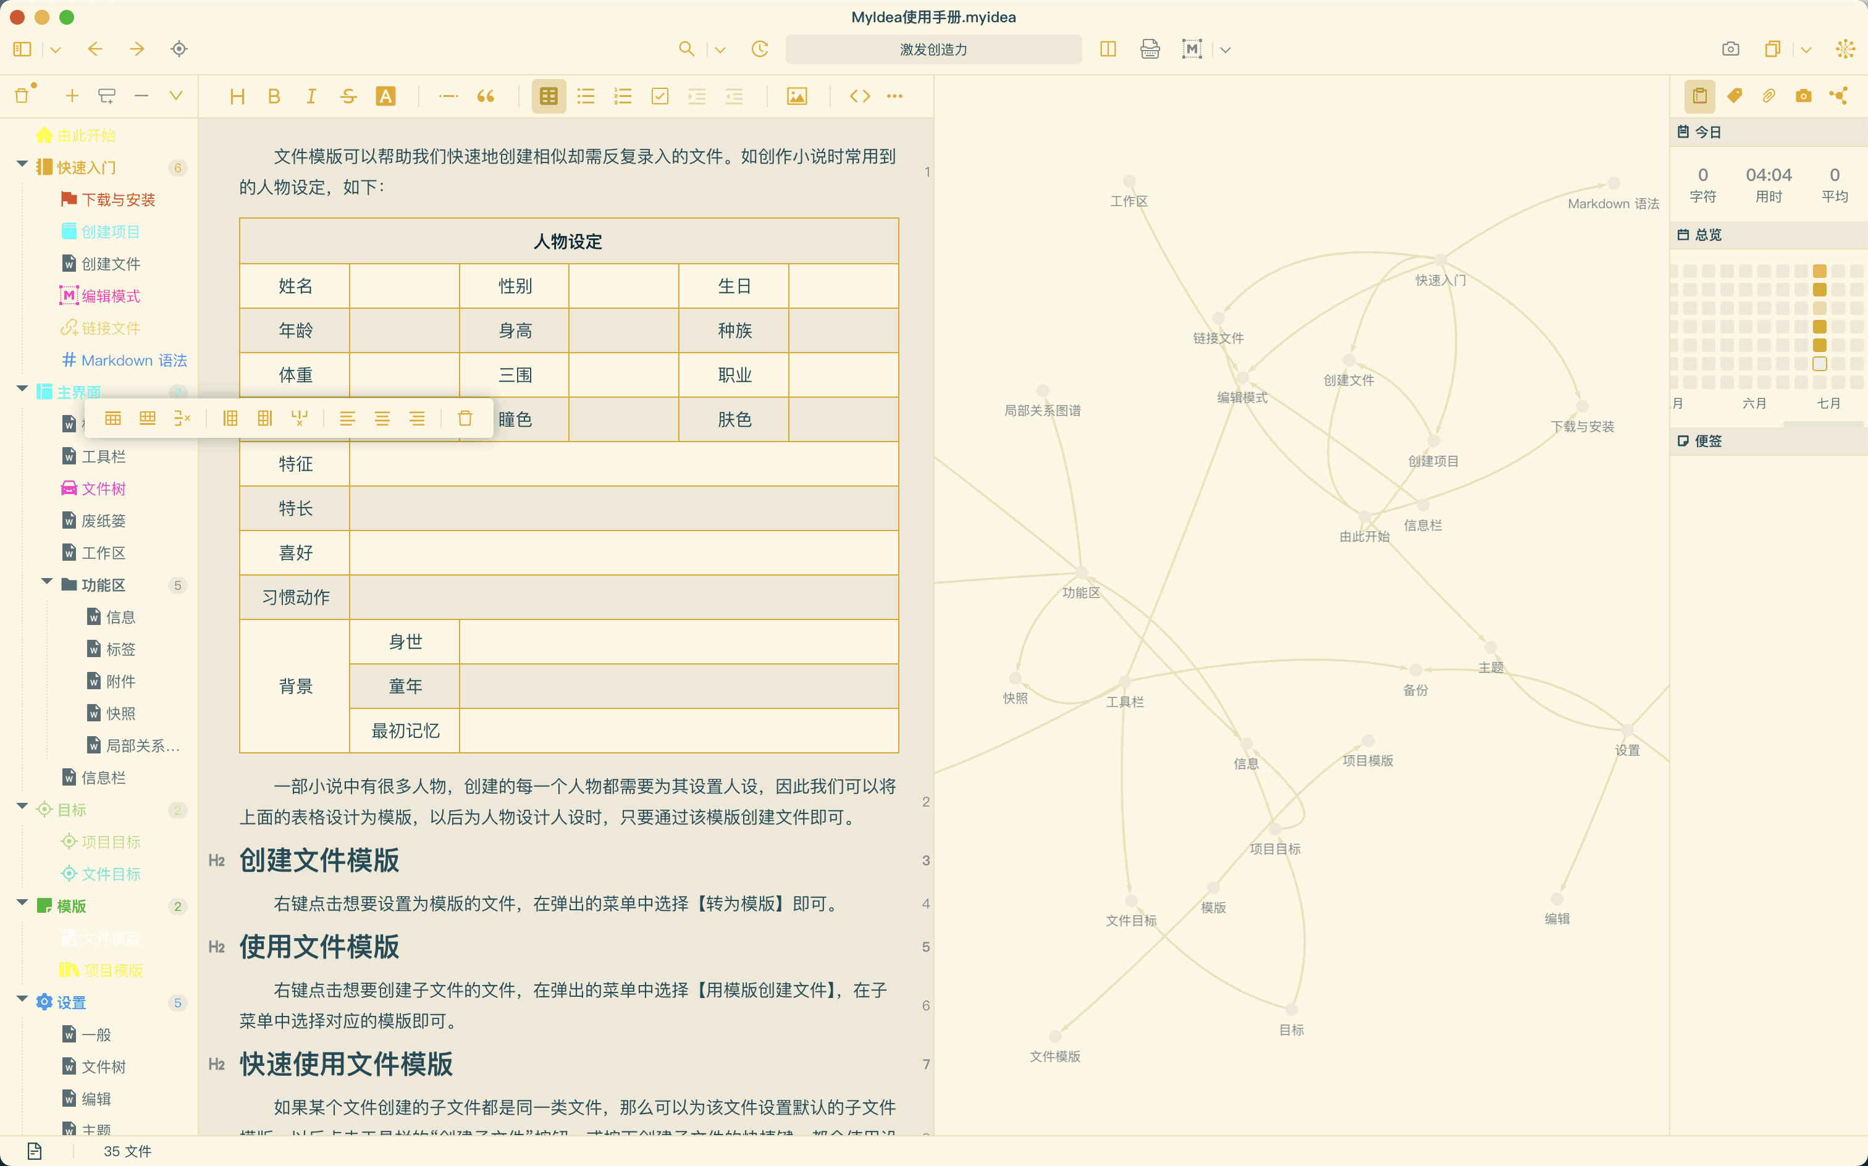Open the search options dropdown arrow

(x=720, y=50)
